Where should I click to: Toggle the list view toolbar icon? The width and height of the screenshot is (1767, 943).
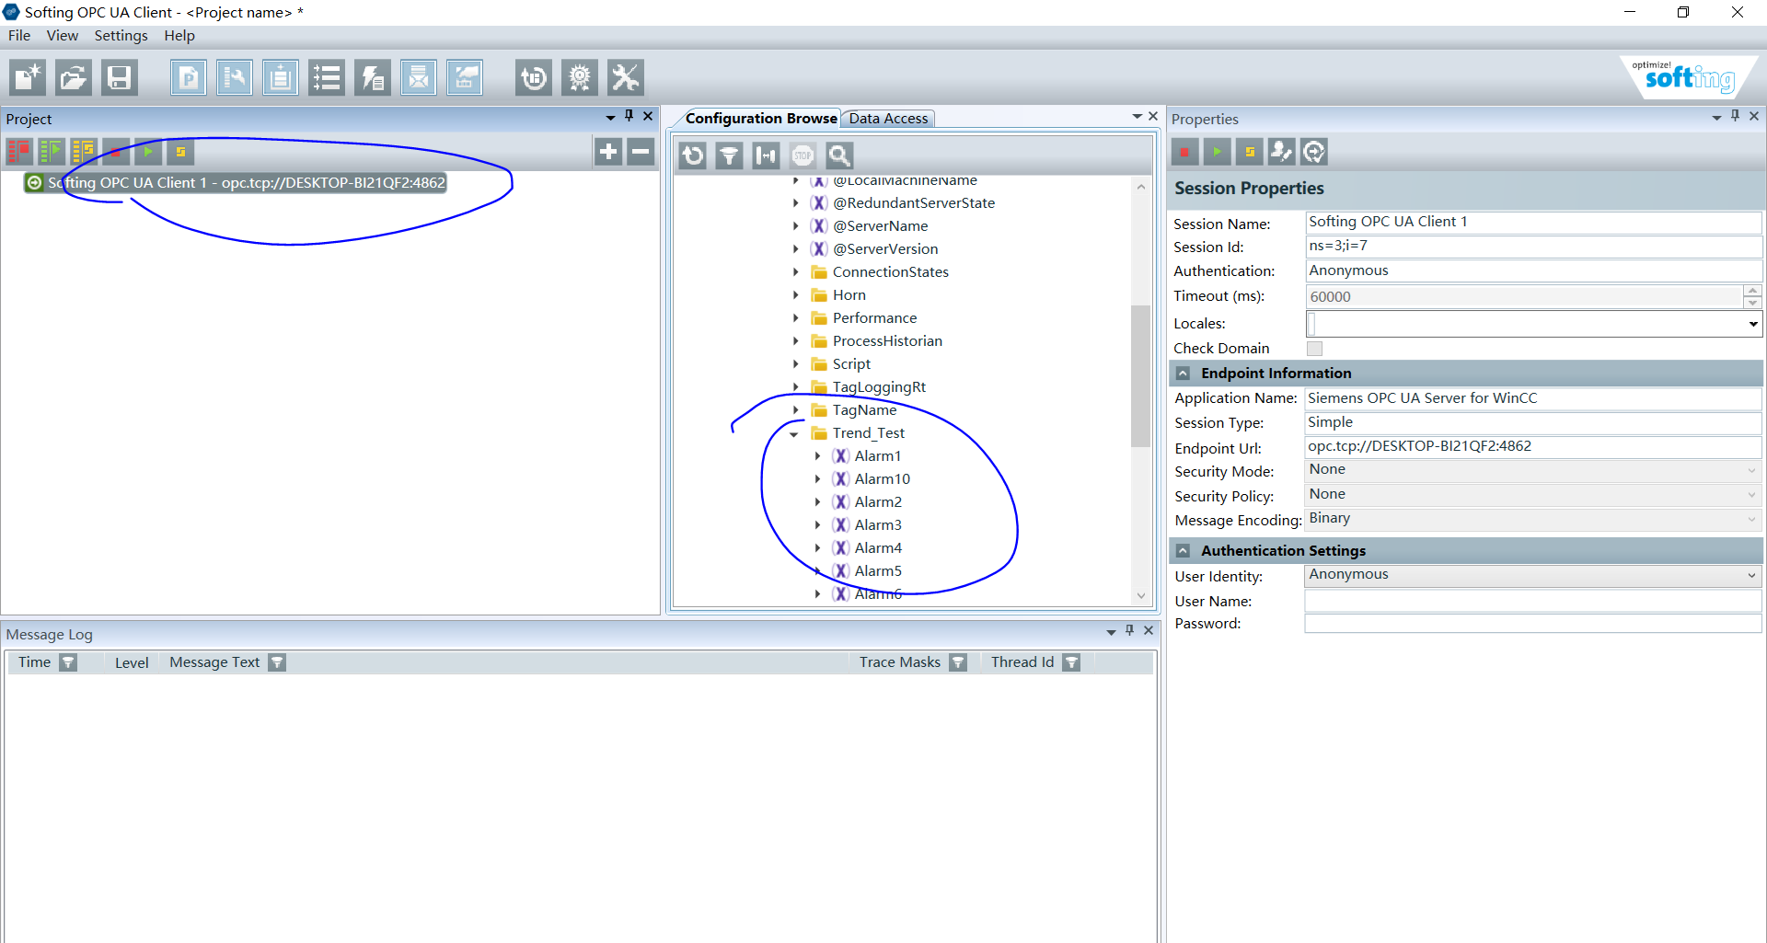(327, 78)
